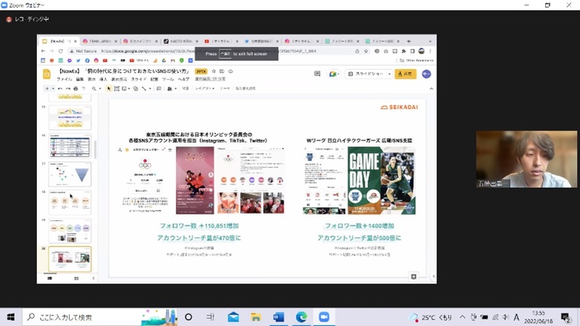Open the comment history icon
The image size is (580, 326).
(x=317, y=74)
